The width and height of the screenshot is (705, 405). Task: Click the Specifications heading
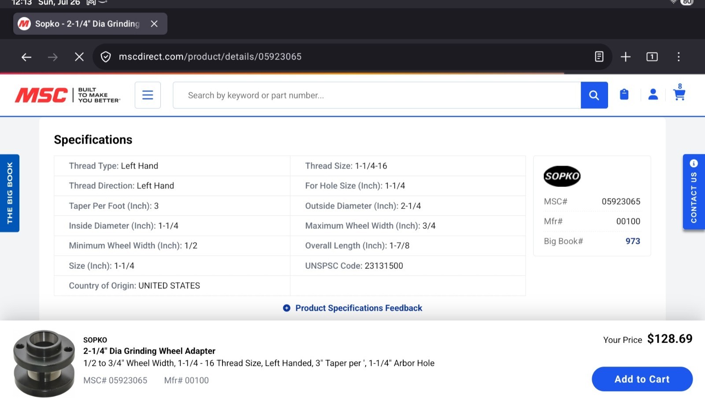tap(93, 140)
